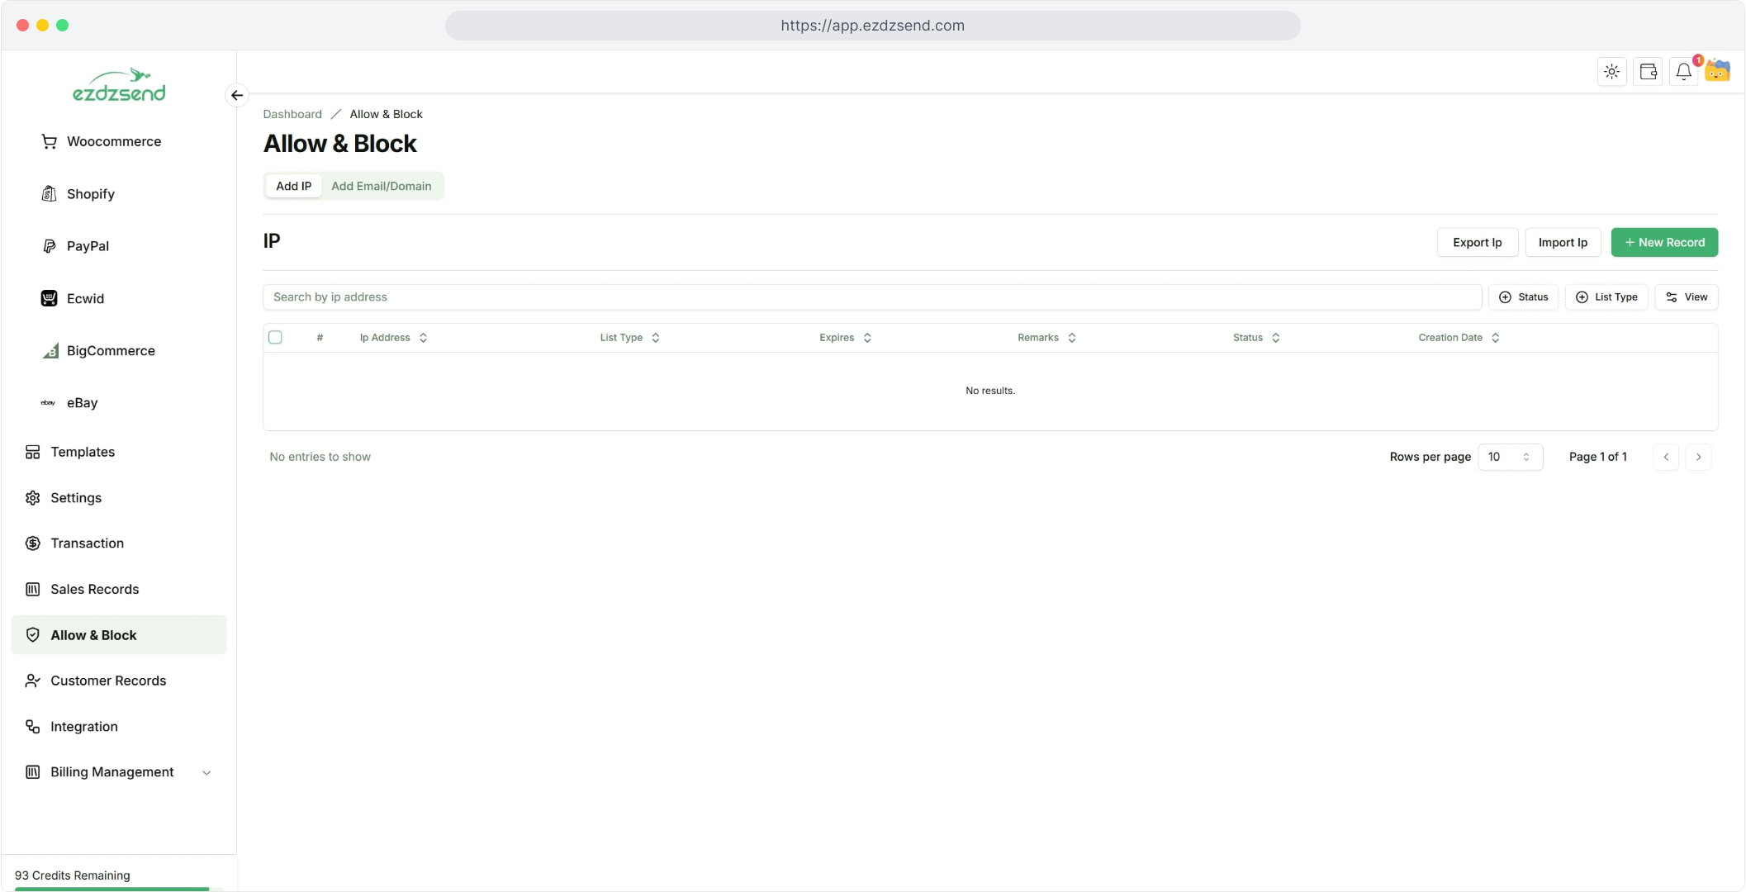Expand the Billing Management submenu chevron
This screenshot has width=1746, height=892.
coord(206,772)
